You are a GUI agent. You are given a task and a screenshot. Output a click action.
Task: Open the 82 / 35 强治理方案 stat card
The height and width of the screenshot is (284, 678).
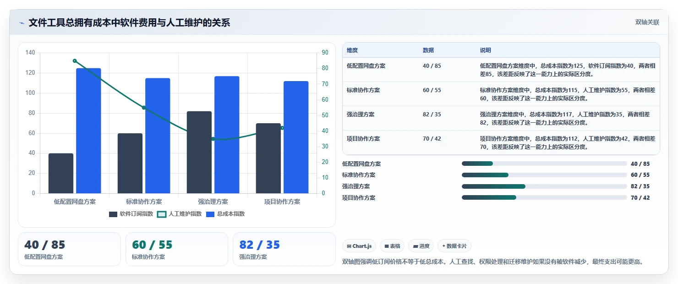pos(284,249)
